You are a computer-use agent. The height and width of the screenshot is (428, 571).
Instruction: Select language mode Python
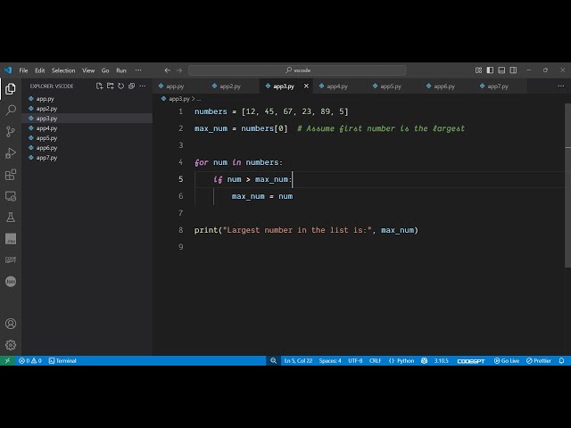401,360
